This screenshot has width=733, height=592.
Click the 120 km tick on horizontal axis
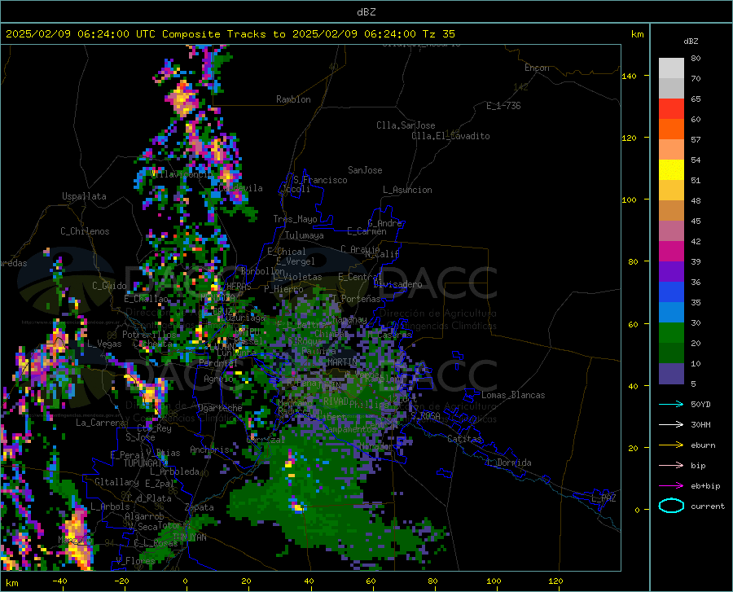[555, 581]
